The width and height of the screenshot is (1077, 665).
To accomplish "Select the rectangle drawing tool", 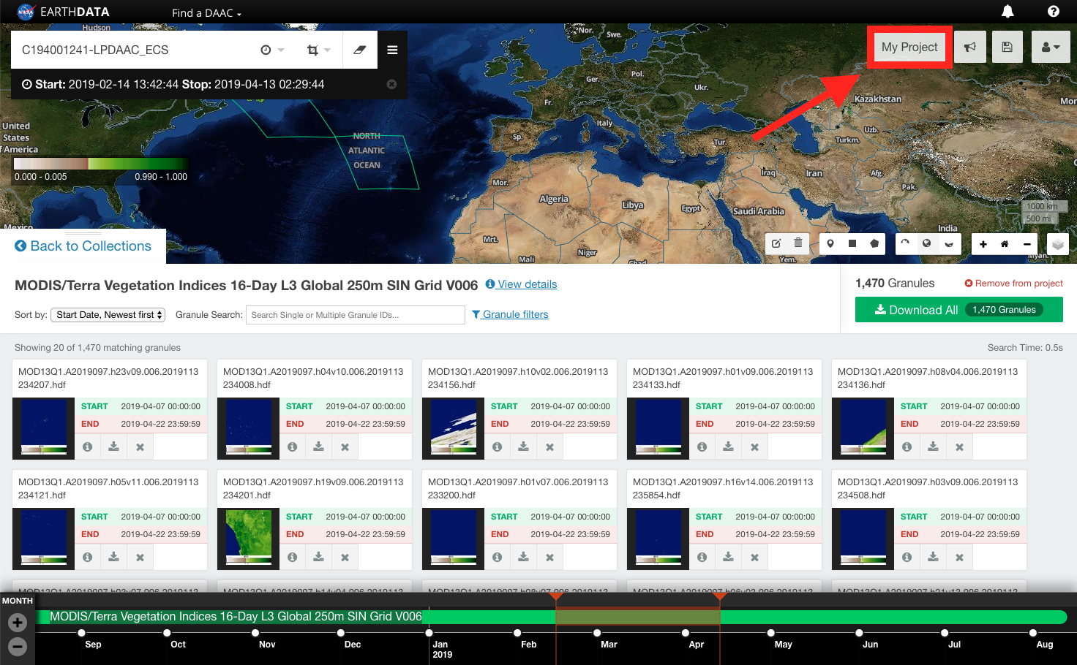I will pyautogui.click(x=852, y=243).
